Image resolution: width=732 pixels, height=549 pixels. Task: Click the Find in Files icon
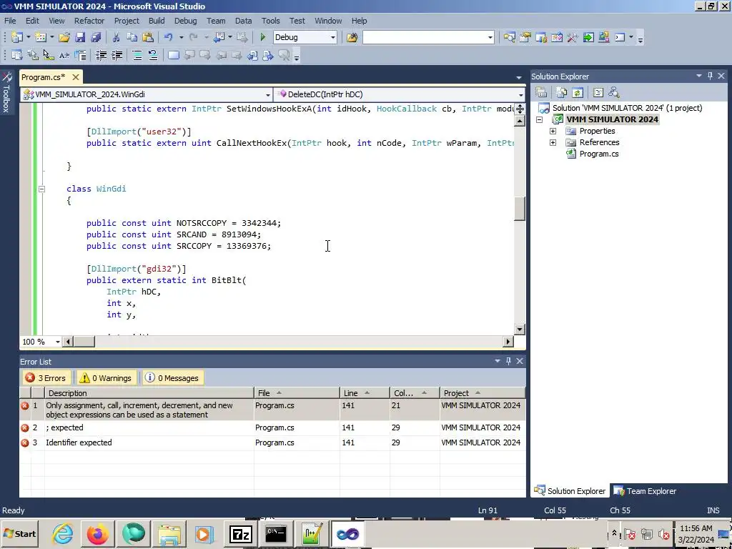point(352,37)
